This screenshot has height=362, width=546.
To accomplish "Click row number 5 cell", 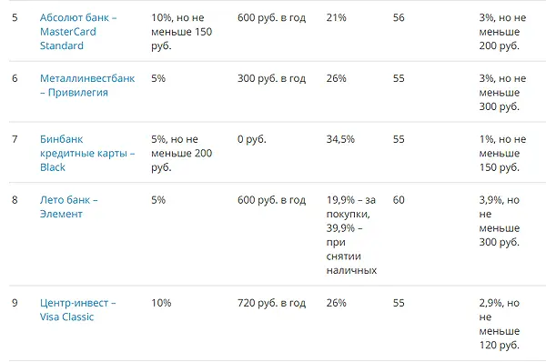I will tap(15, 17).
